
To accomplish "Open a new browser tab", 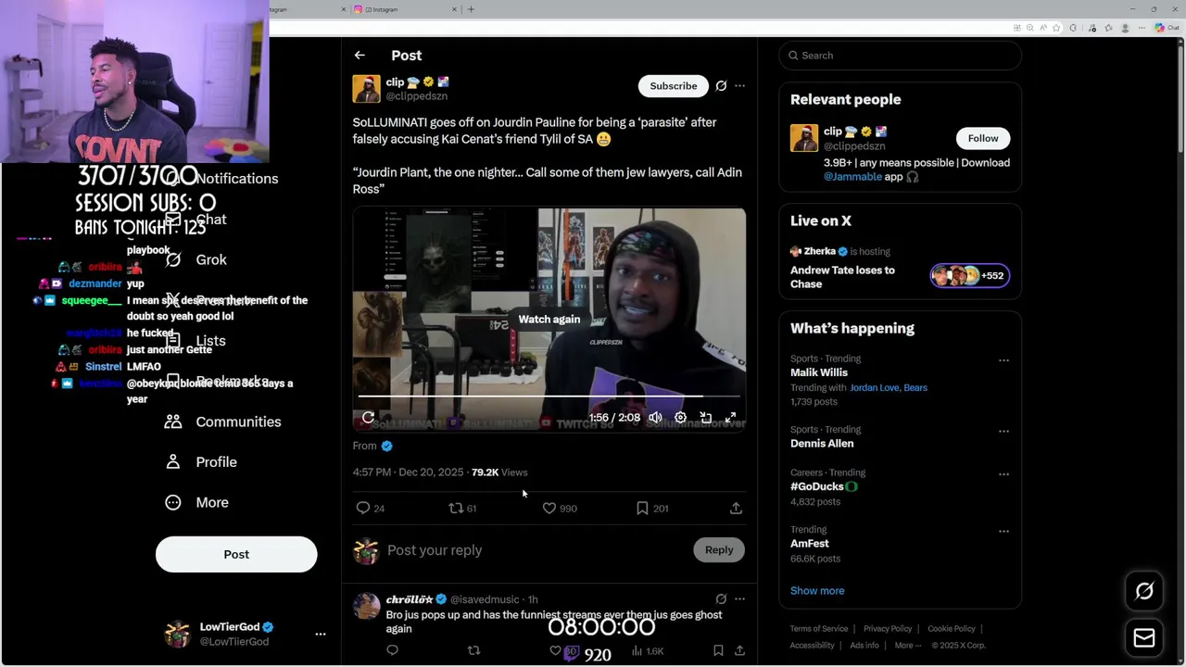I will 471,9.
